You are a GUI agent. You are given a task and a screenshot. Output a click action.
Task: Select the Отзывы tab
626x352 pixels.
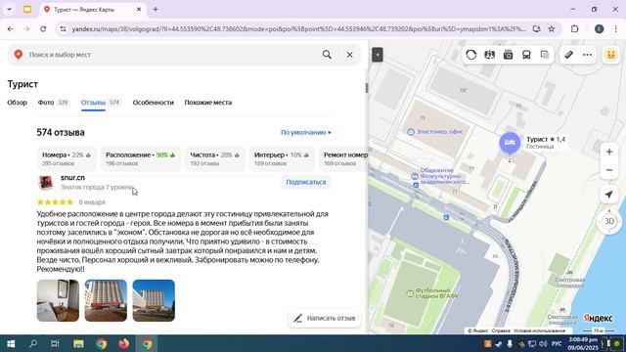tap(100, 103)
